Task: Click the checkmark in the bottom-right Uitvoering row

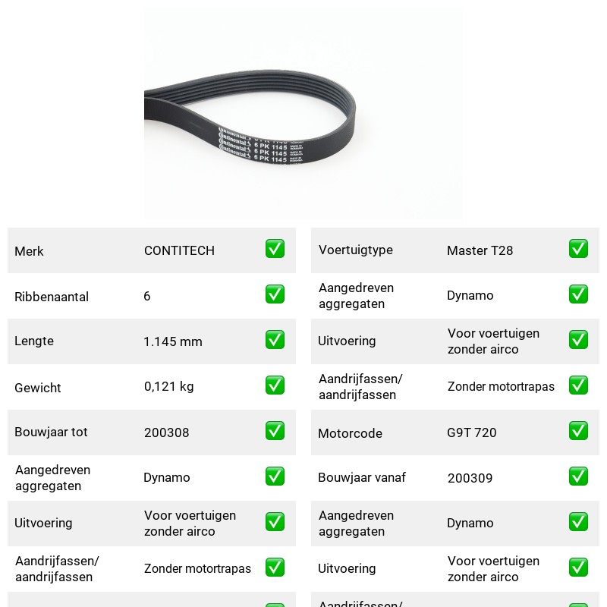Action: [578, 567]
